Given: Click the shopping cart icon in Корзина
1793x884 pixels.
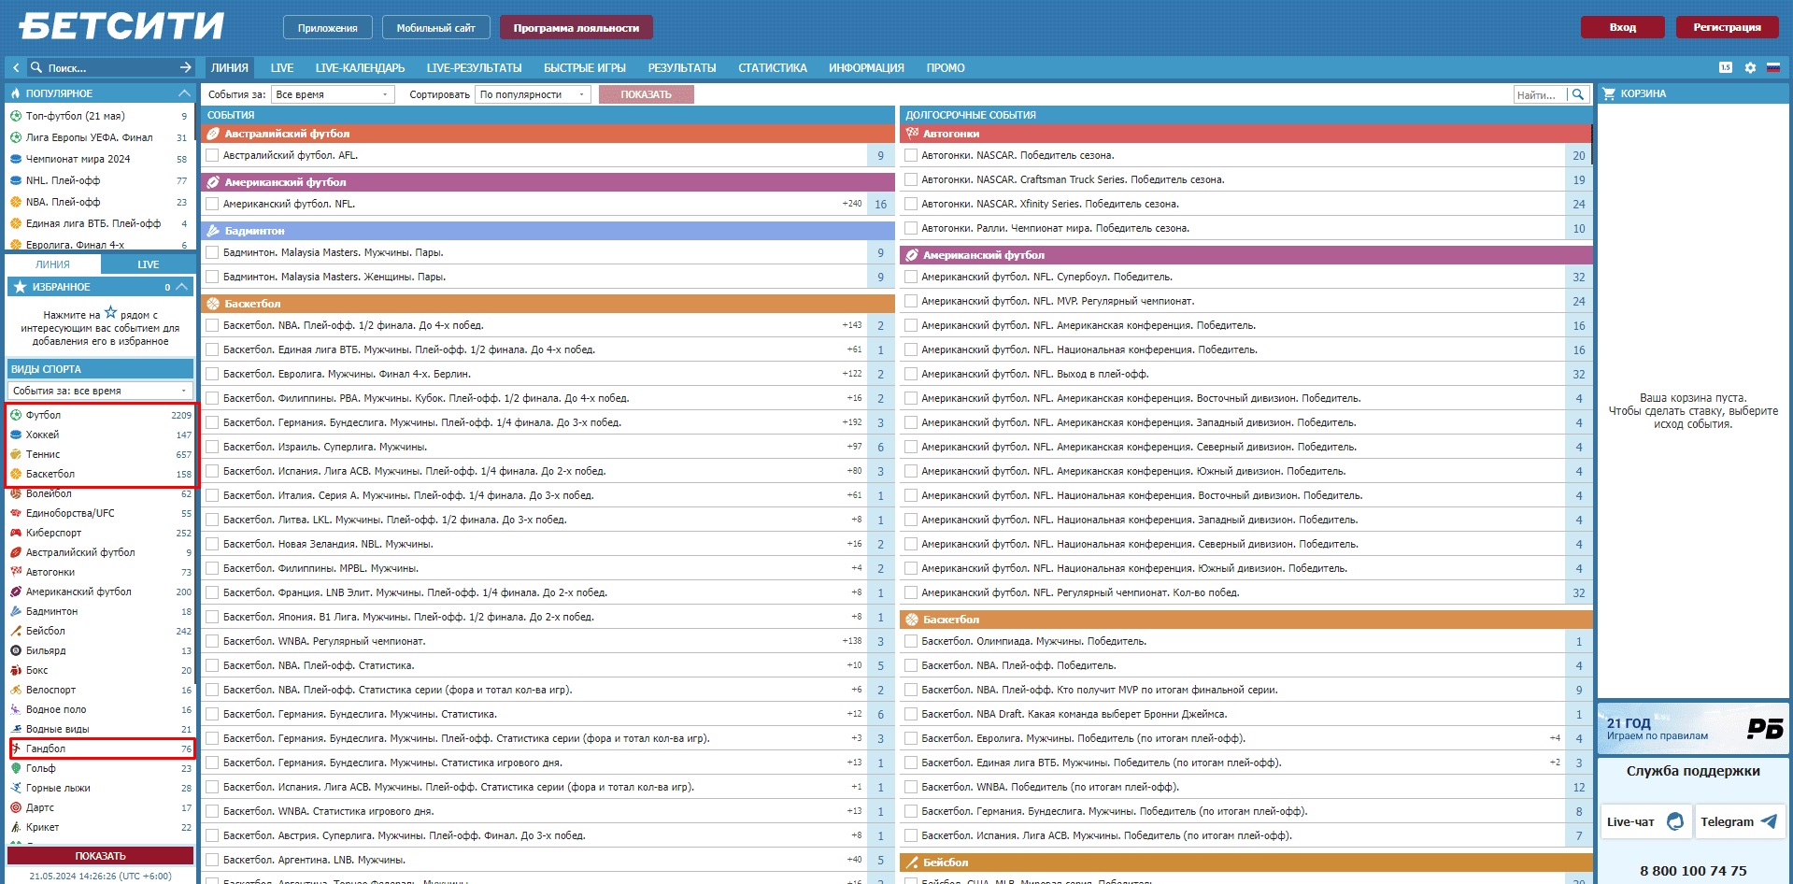Looking at the screenshot, I should coord(1609,93).
